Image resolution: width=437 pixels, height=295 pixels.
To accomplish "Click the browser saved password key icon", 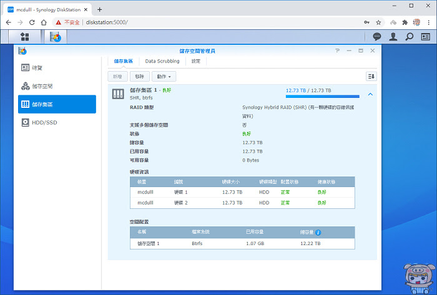I will point(366,22).
